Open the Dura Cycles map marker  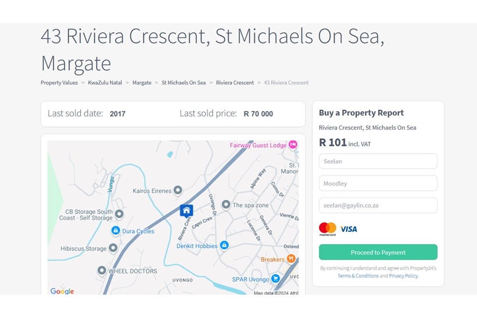(115, 231)
